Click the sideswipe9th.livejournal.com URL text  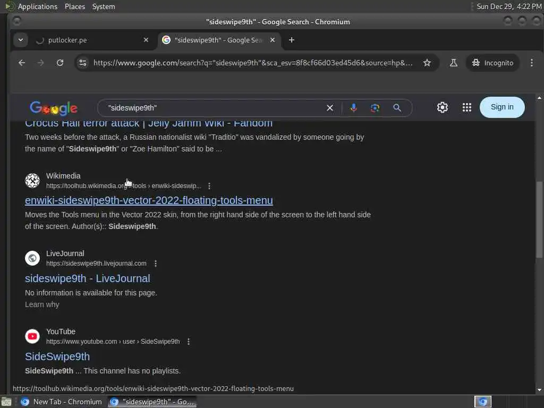click(x=96, y=263)
